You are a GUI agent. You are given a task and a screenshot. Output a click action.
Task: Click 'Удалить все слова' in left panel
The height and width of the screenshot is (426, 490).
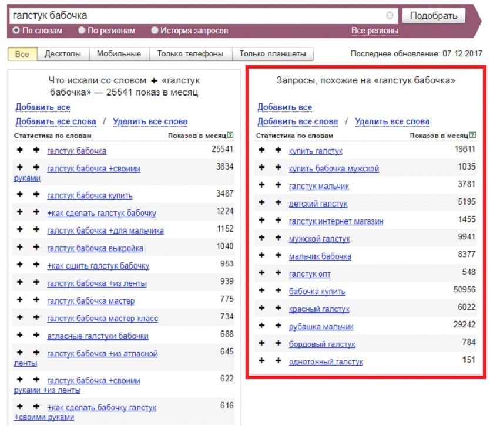pos(150,121)
